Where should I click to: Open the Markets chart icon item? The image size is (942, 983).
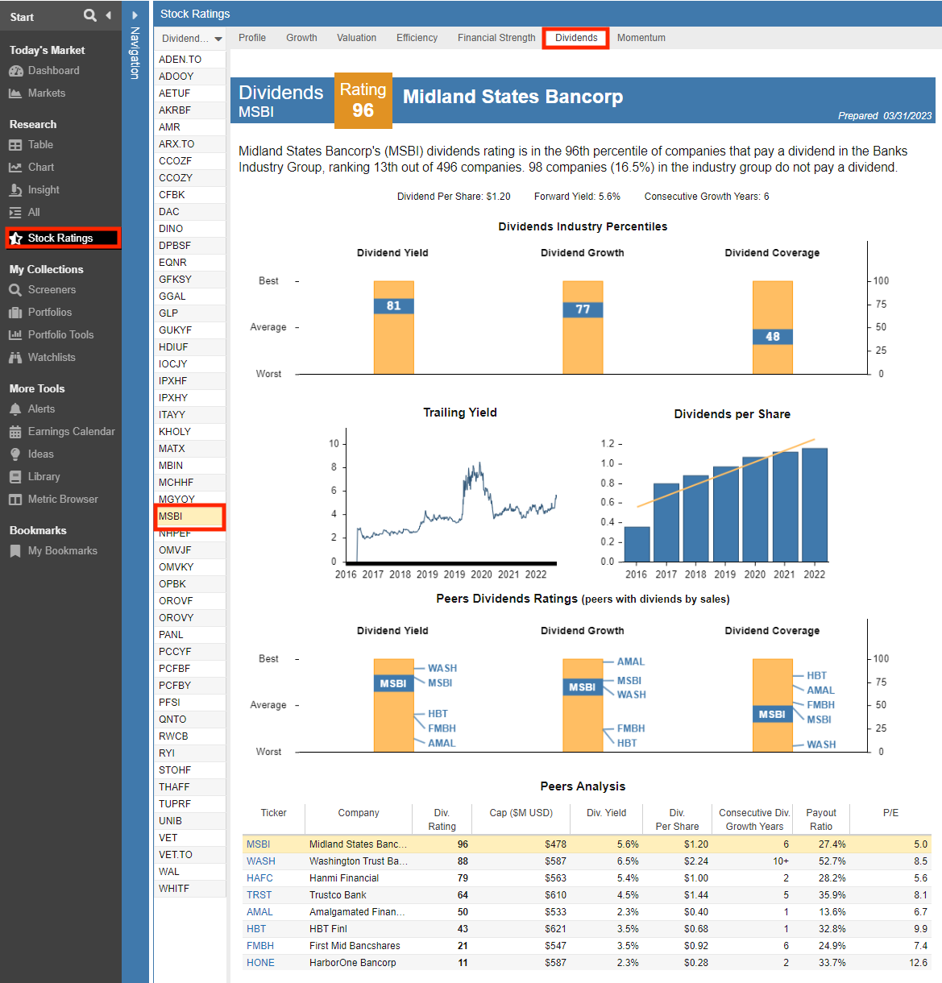point(46,93)
